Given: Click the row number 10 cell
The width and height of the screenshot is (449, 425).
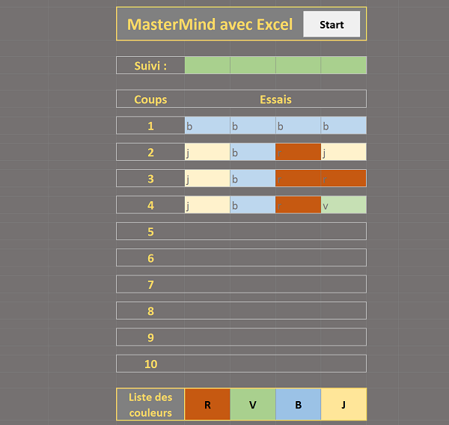Looking at the screenshot, I should point(150,364).
